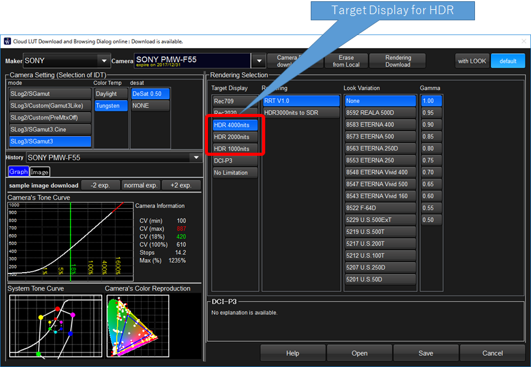The height and width of the screenshot is (367, 531).
Task: Select Rec709 target display
Action: click(x=234, y=101)
